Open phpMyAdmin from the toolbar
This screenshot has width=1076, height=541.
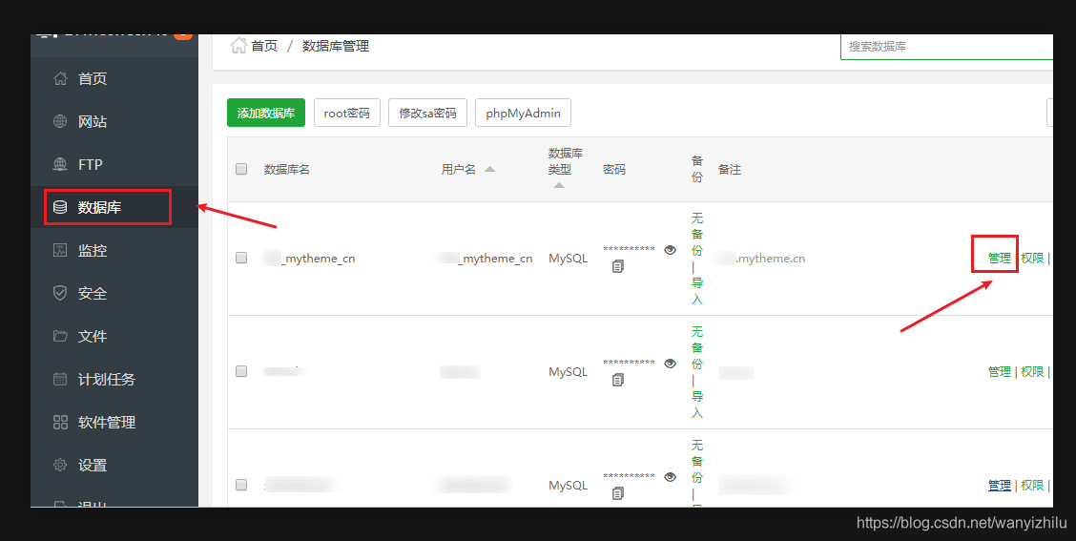click(x=522, y=113)
